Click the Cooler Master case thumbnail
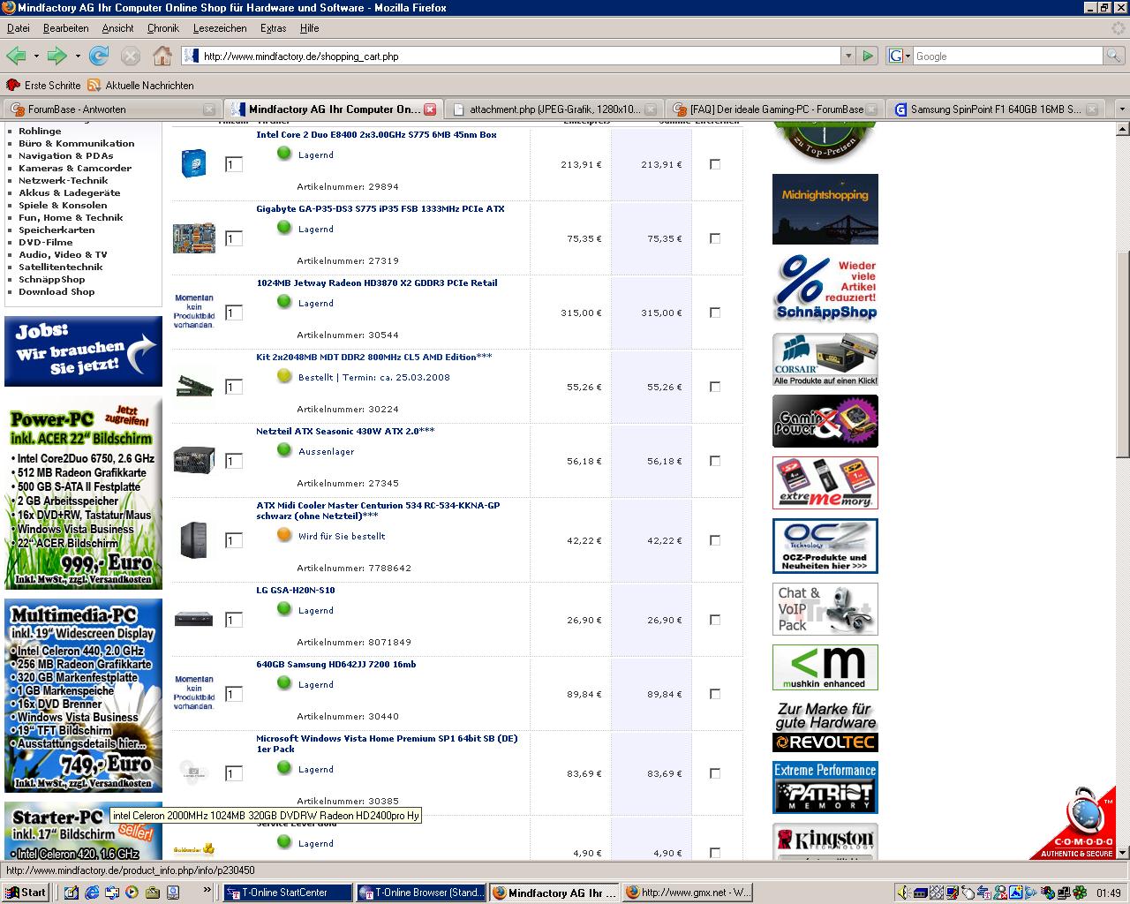 193,540
